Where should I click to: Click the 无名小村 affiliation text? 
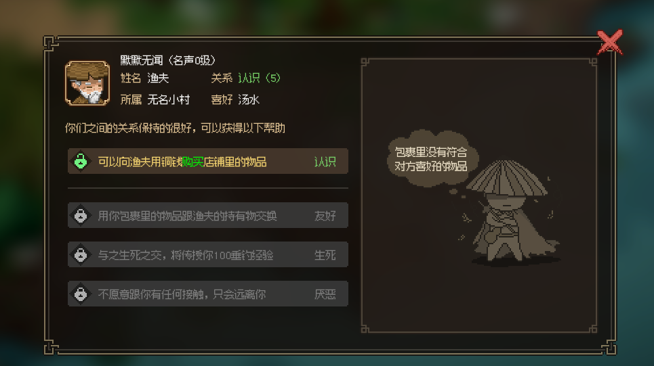tap(169, 99)
